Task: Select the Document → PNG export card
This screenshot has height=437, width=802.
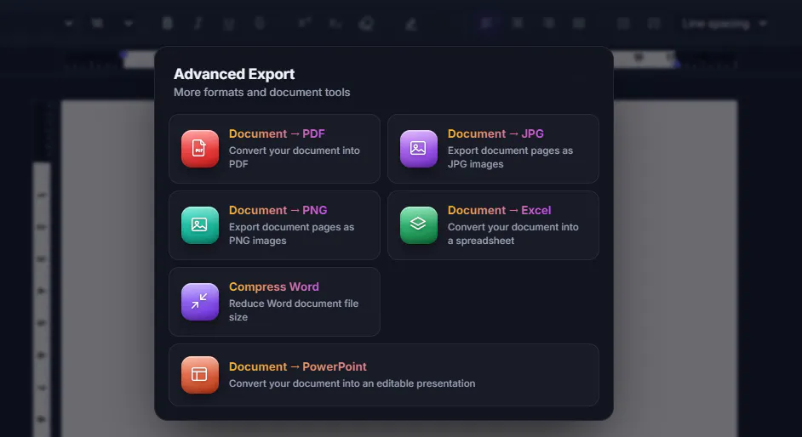Action: click(x=274, y=225)
